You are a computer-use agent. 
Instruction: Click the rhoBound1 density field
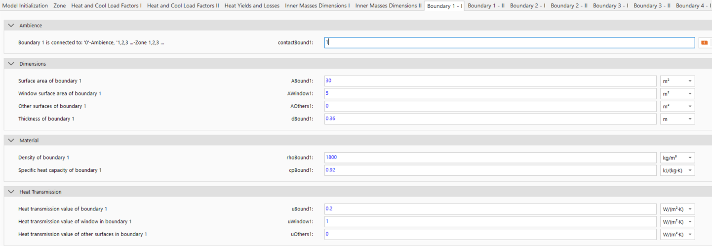pos(491,158)
